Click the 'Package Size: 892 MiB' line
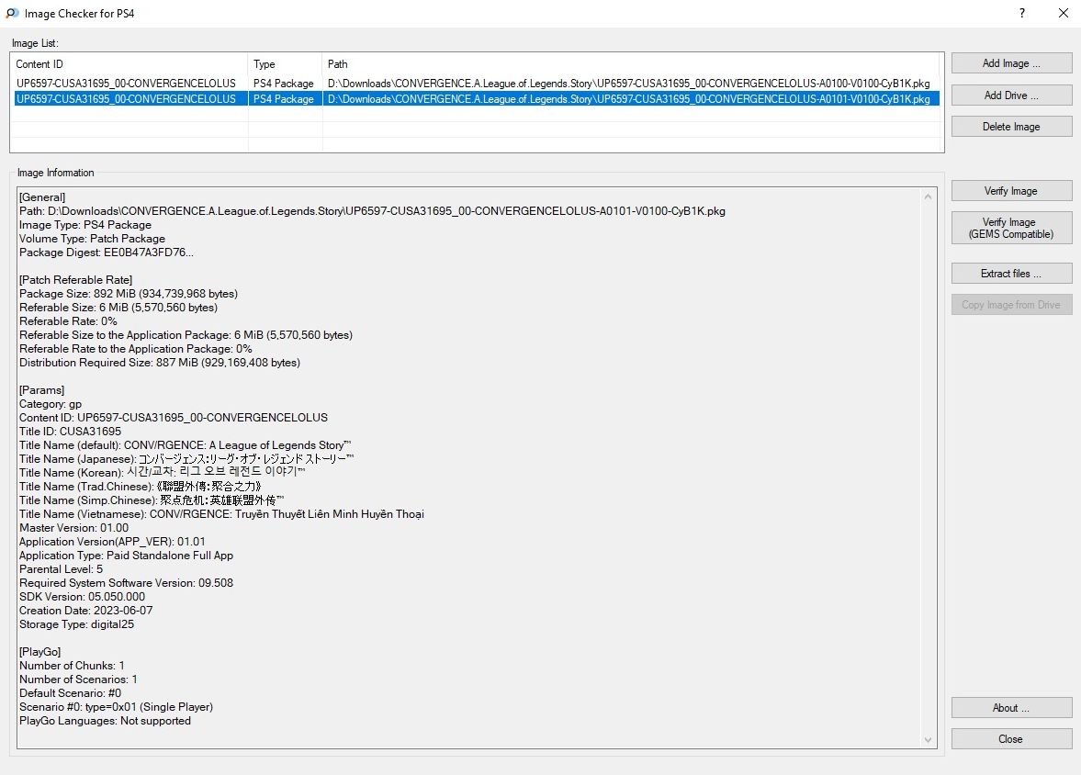The height and width of the screenshot is (775, 1081). 129,294
